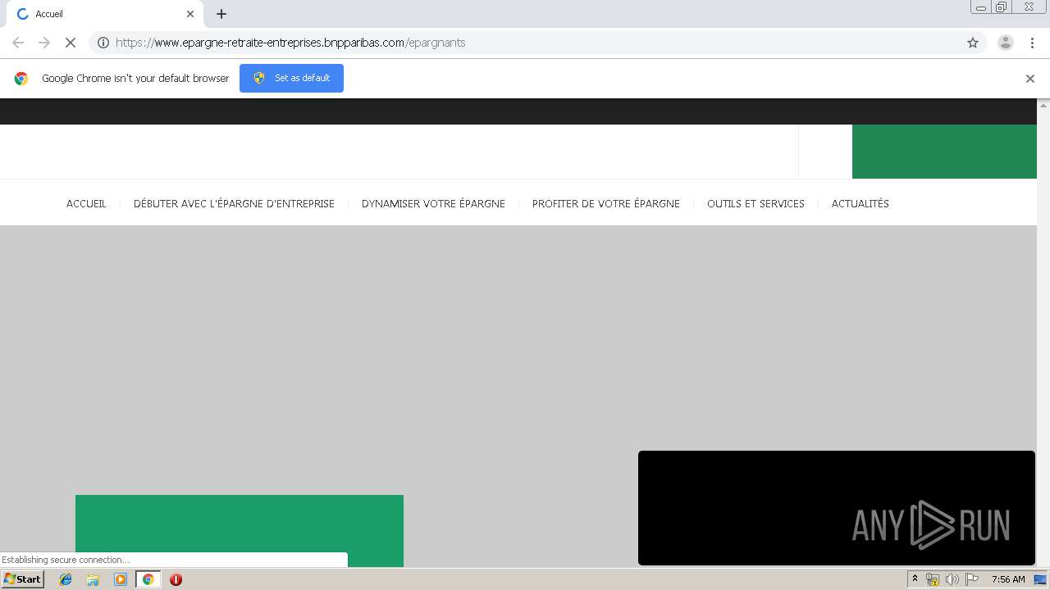Open network status tray icon
The height and width of the screenshot is (590, 1050).
933,579
